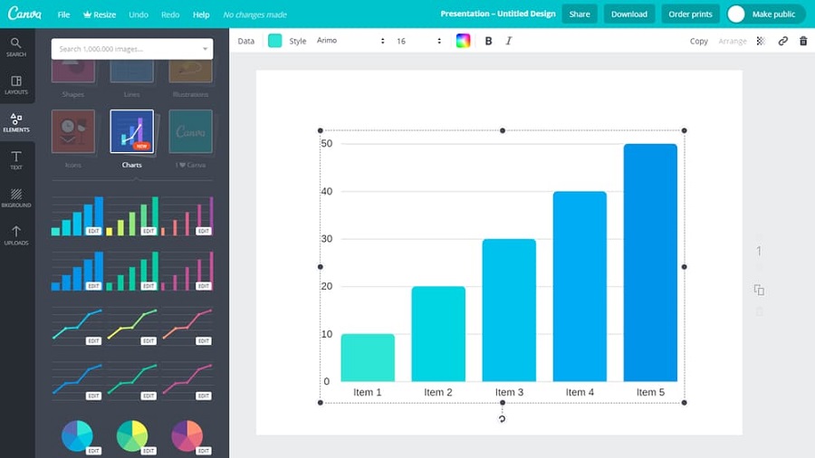Open the Bkground panel
Image resolution: width=815 pixels, height=458 pixels.
[x=16, y=198]
